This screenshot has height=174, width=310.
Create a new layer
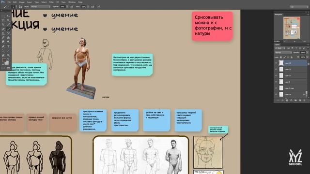point(300,101)
